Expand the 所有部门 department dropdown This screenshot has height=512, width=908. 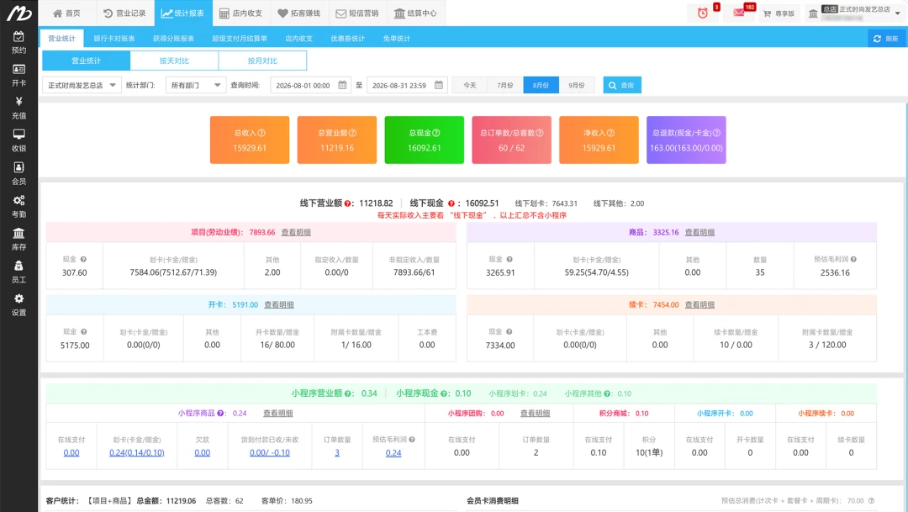tap(196, 85)
